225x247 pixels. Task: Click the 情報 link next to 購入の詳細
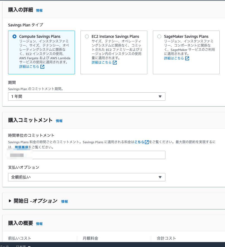point(39,10)
